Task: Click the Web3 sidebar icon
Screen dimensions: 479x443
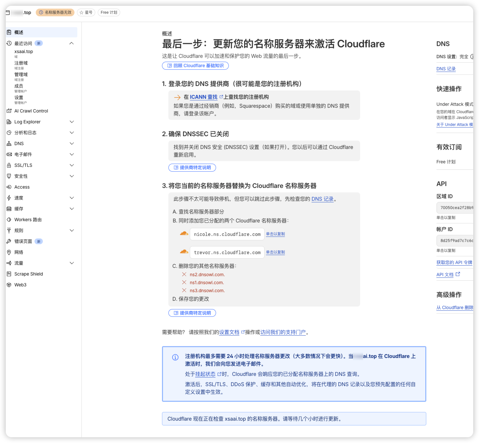Action: coord(9,285)
